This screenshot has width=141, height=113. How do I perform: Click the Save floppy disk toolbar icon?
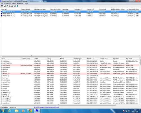point(5,6)
